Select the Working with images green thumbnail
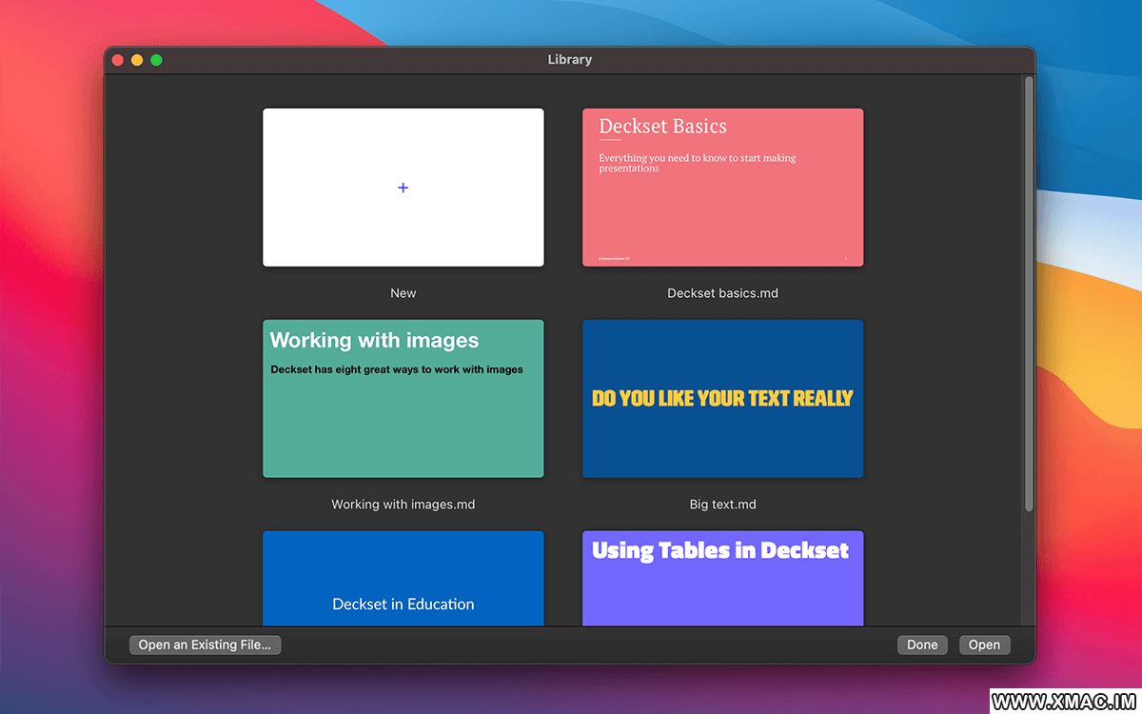 click(403, 398)
